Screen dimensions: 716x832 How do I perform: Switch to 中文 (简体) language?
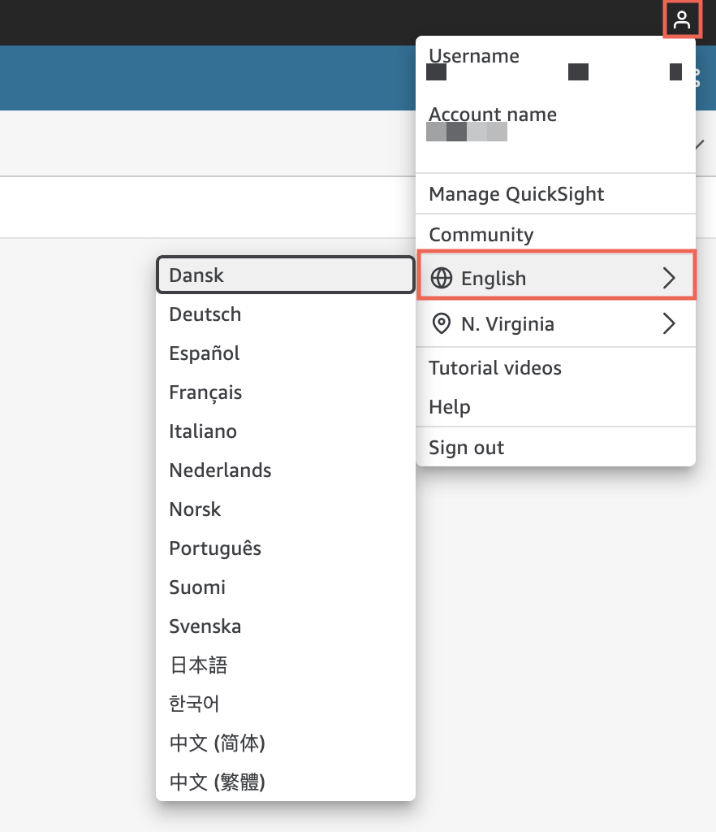click(217, 743)
